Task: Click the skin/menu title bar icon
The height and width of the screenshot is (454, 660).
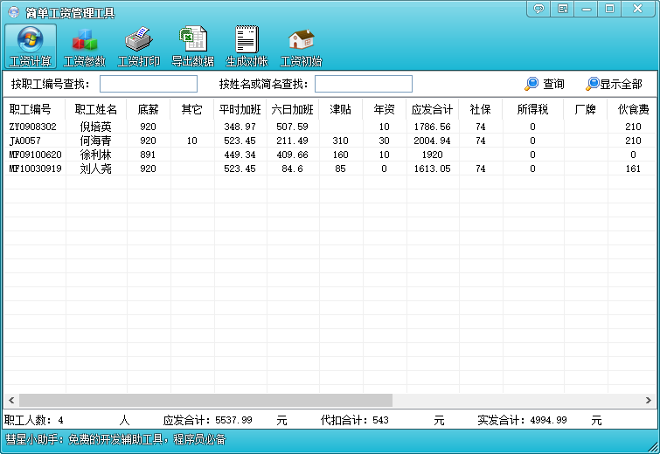Action: 563,9
